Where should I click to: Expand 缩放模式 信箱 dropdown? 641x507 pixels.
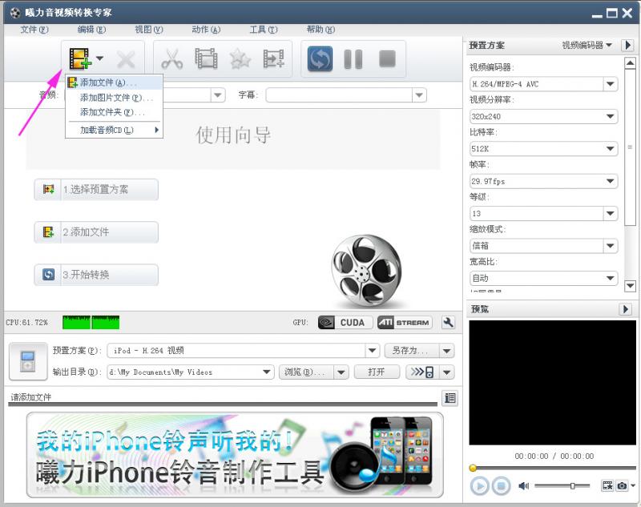(610, 246)
